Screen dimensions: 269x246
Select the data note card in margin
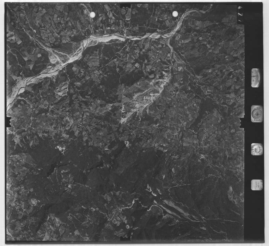tap(257, 185)
